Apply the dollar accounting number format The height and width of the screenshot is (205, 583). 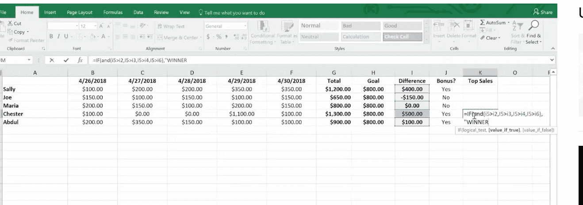click(208, 38)
